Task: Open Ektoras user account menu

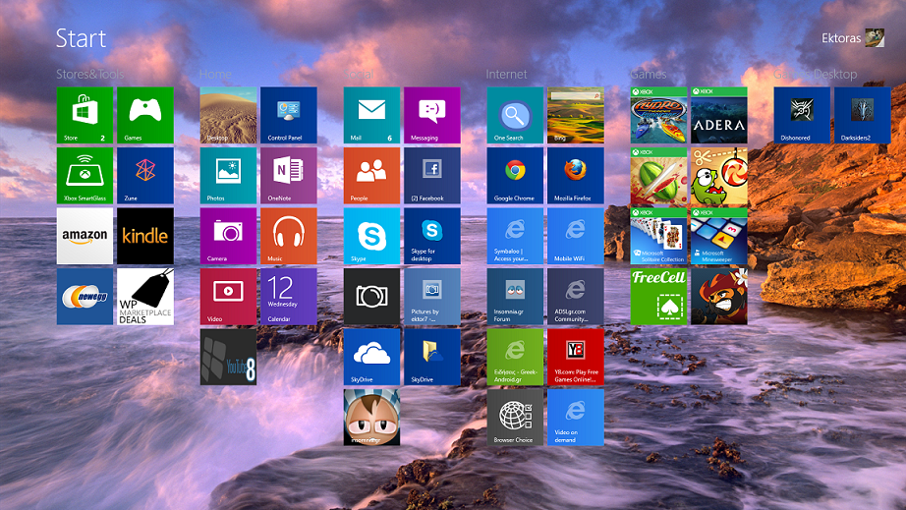Action: 853,38
